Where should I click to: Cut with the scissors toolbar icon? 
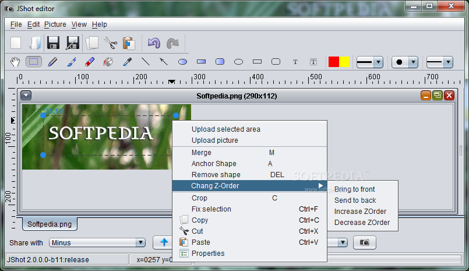click(110, 43)
